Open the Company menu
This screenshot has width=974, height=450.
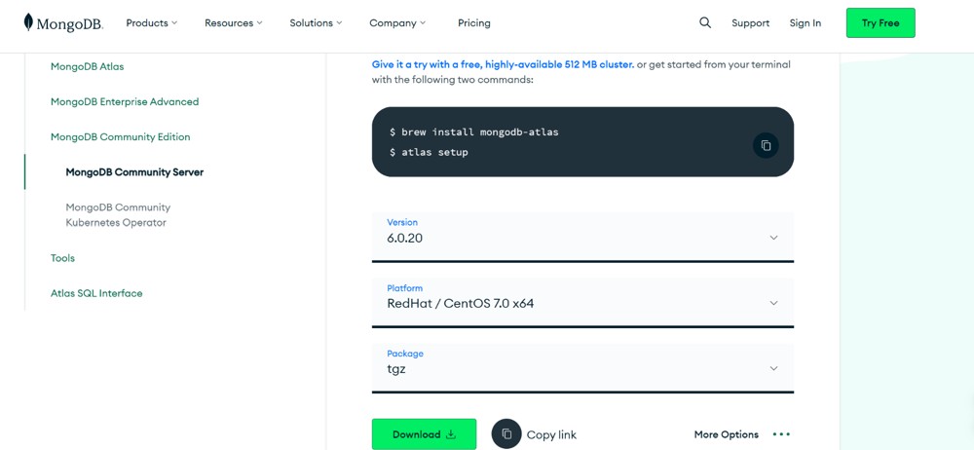[397, 22]
